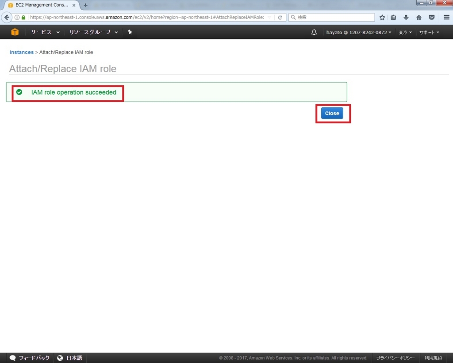
Task: Click the URL address field
Action: coord(147,17)
